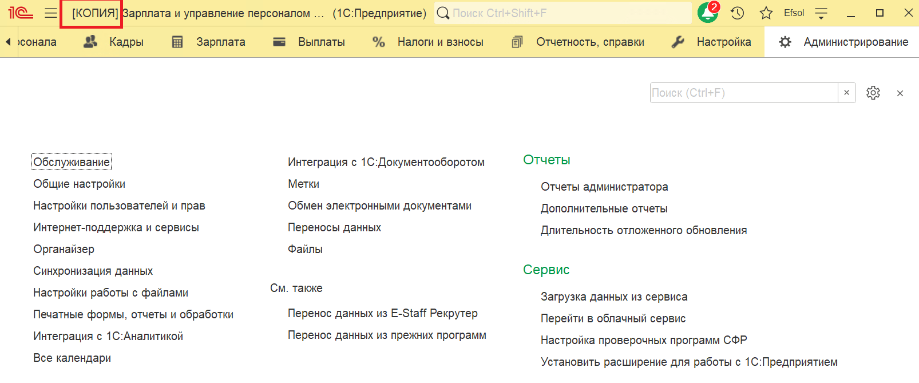Open Обмен электронными документами
This screenshot has width=919, height=383.
379,206
